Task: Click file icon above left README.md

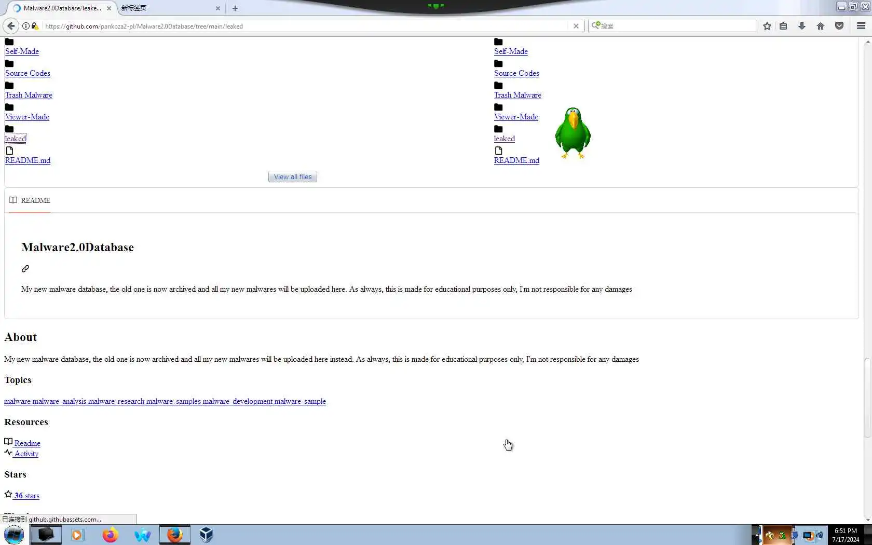Action: (x=9, y=151)
